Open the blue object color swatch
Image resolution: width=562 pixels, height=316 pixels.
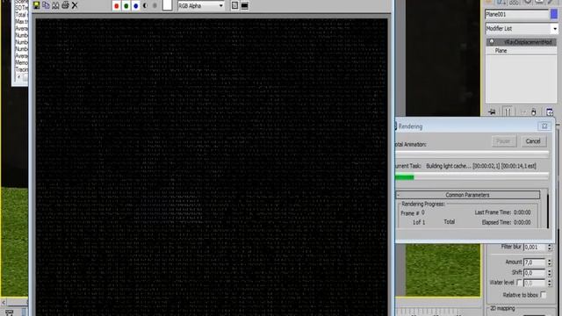[554, 14]
